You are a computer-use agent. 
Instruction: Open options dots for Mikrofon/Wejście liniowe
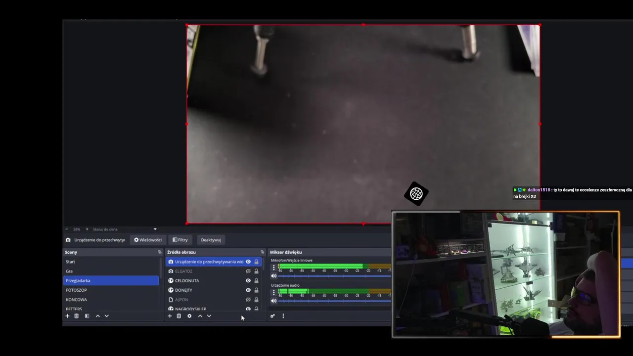coord(274,267)
